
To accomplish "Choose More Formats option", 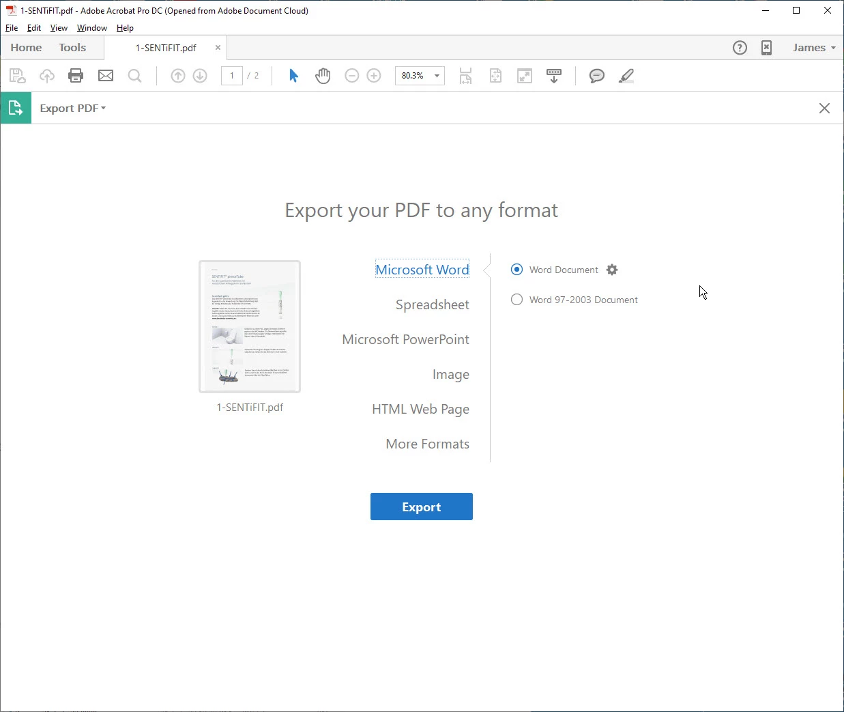I will point(428,444).
